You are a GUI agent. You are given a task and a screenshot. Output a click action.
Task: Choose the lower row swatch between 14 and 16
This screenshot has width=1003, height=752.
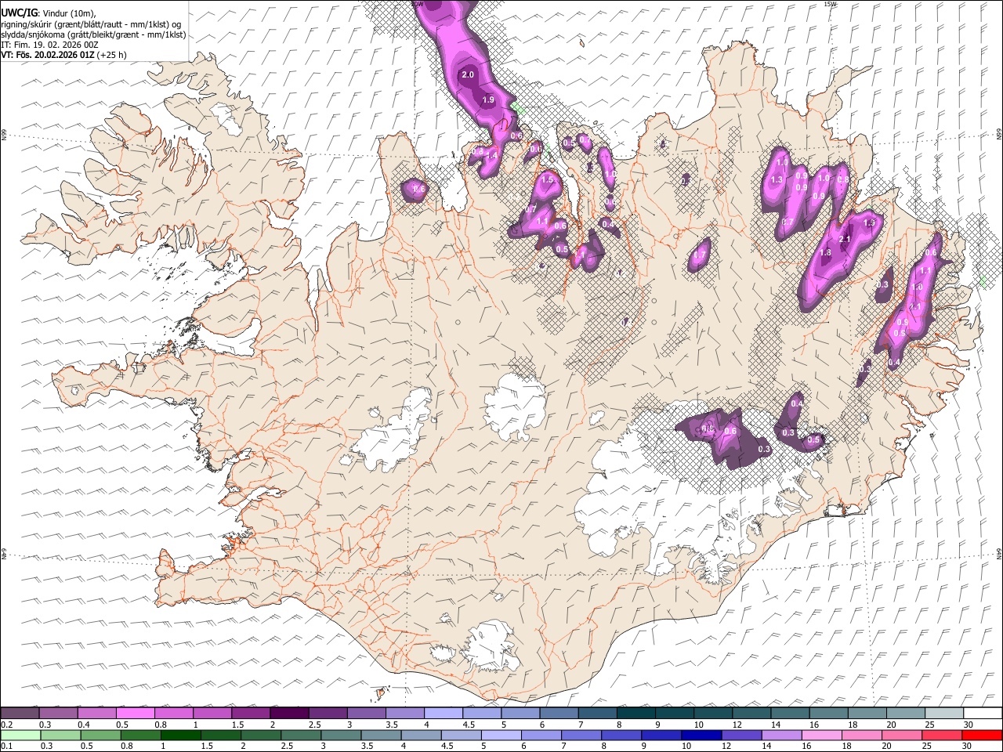coord(780,735)
